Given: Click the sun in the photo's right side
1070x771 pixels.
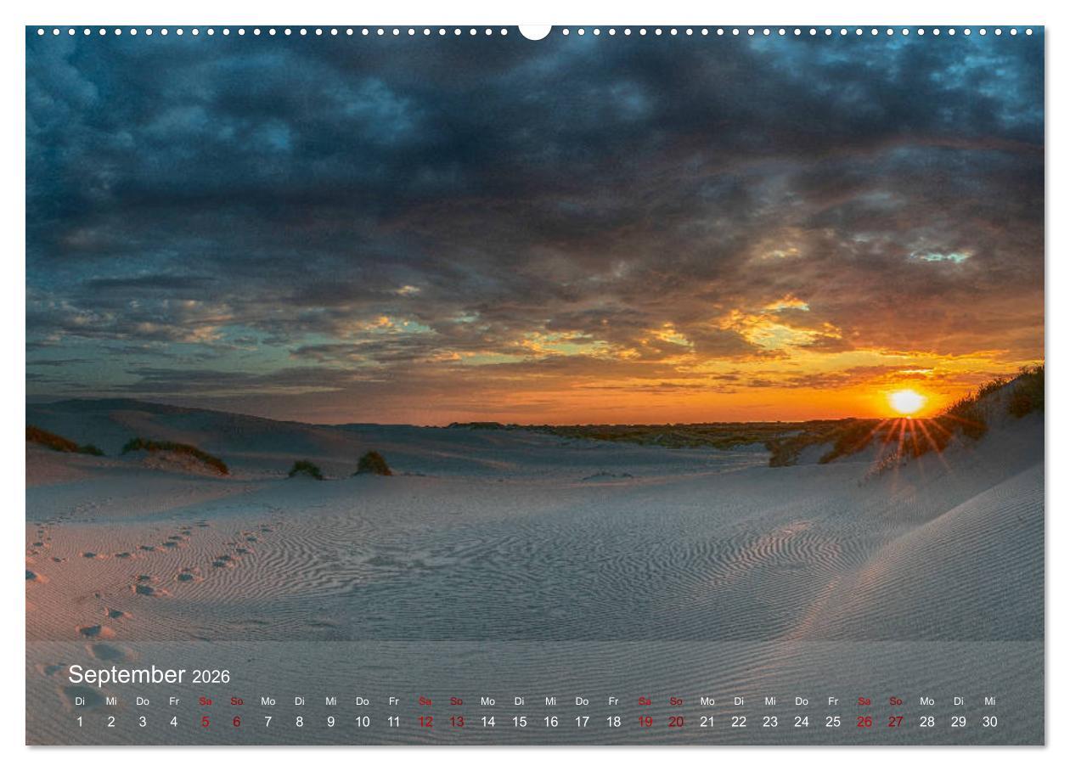Looking at the screenshot, I should point(905,403).
